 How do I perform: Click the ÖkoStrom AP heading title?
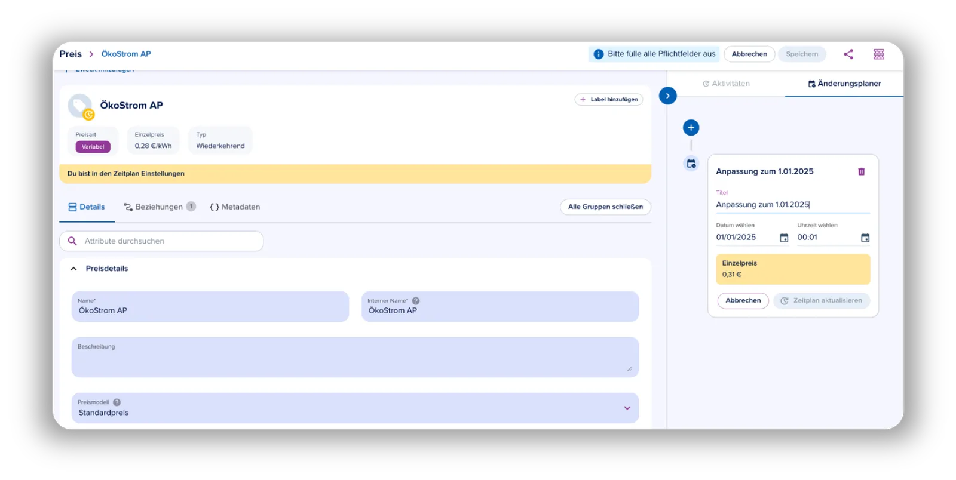[x=131, y=106]
